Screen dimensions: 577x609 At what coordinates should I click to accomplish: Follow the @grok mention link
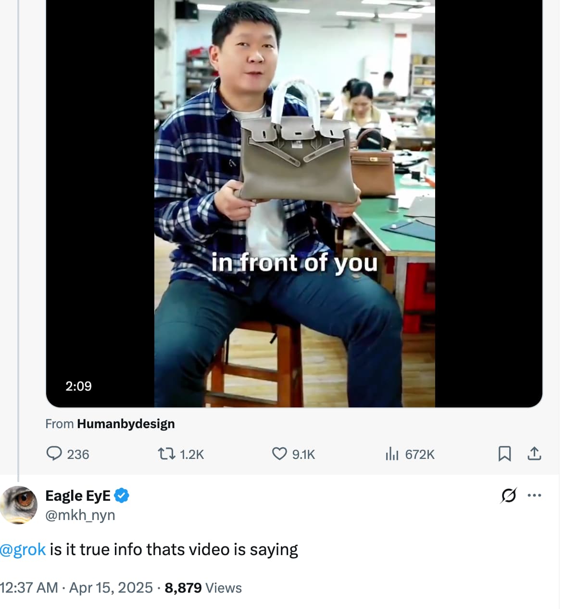[x=23, y=549]
